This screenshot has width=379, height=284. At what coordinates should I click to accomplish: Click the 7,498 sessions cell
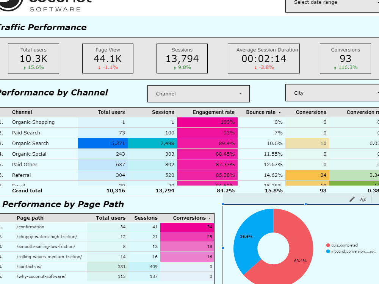(152, 144)
